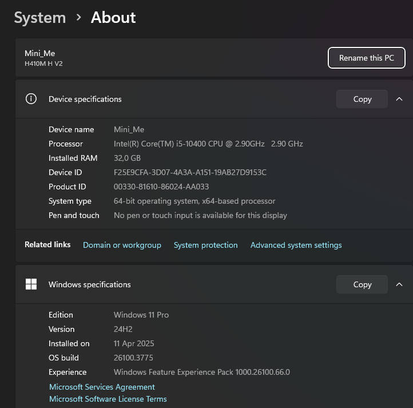Click the About page heading
The height and width of the screenshot is (408, 413).
(113, 18)
